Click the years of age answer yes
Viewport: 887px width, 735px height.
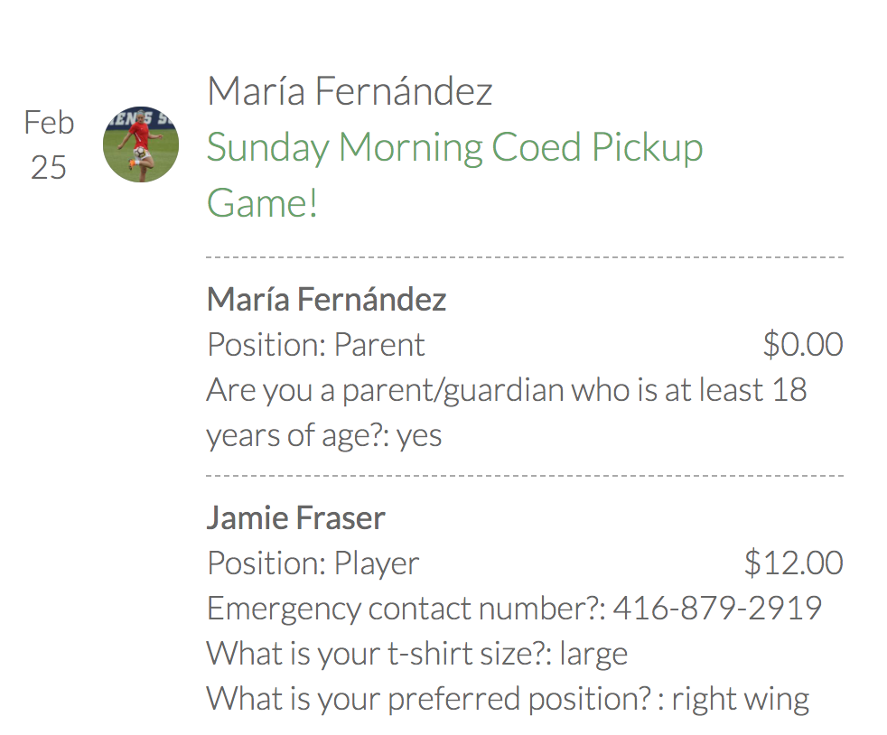click(x=420, y=435)
